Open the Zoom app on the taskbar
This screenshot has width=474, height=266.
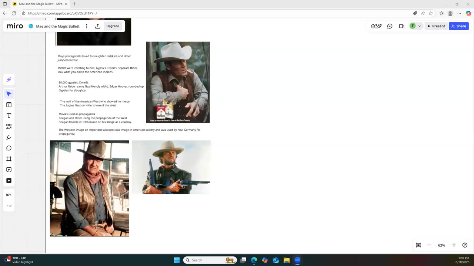click(x=297, y=260)
